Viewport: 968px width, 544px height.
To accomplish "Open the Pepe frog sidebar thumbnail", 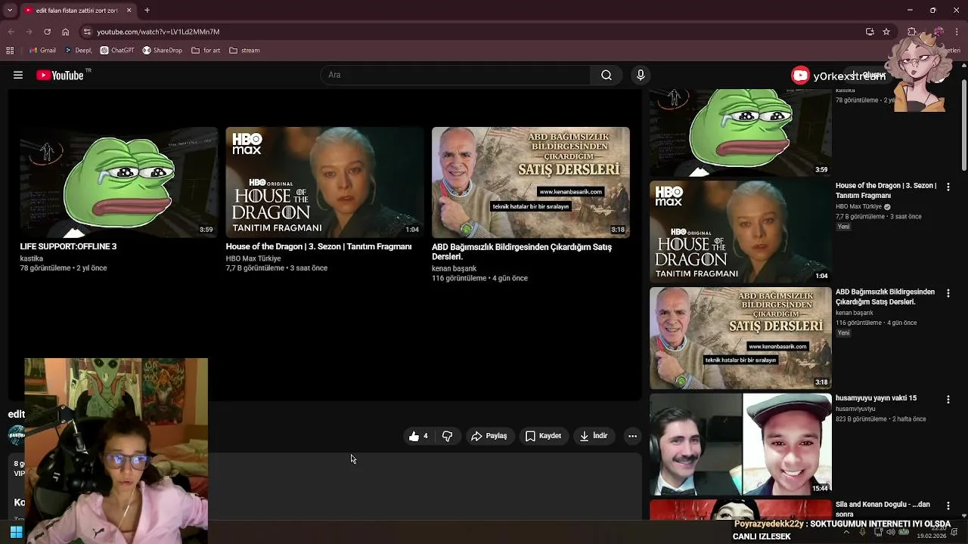I will [740, 133].
